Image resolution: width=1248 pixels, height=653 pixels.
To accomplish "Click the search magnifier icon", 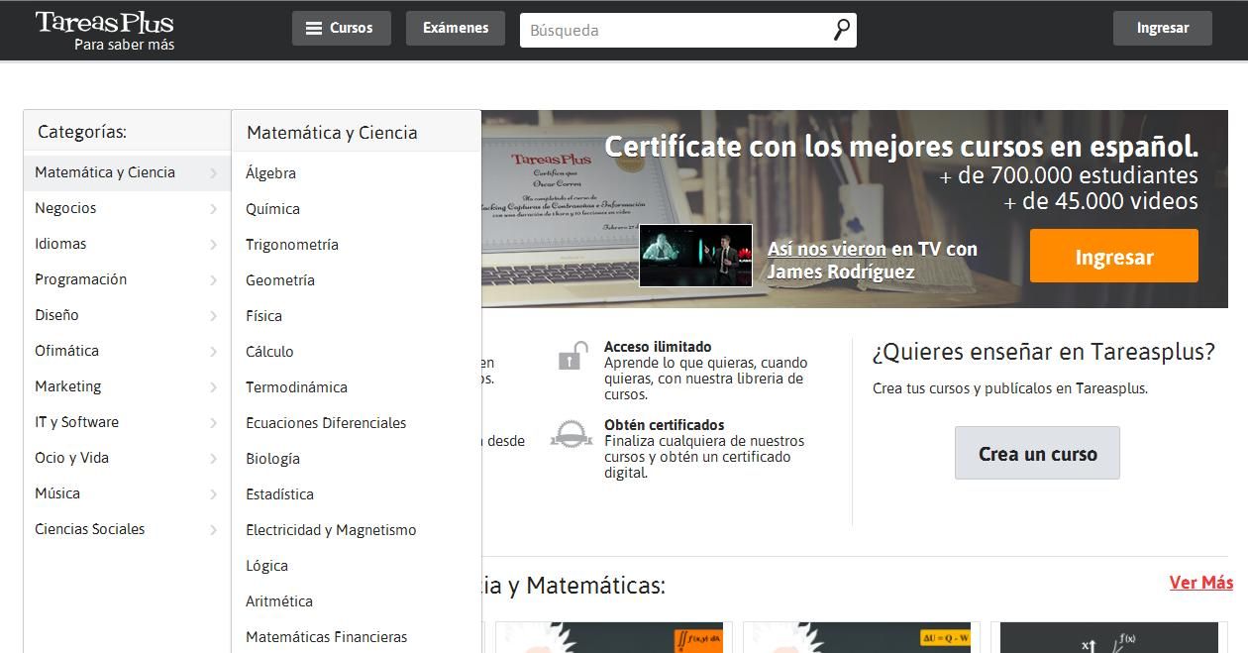I will pos(841,30).
